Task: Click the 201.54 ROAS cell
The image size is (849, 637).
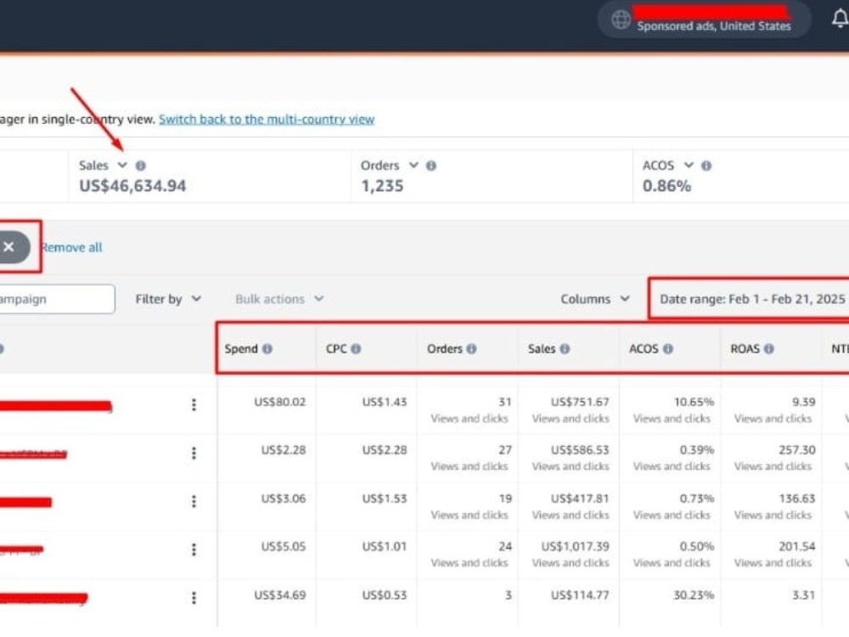Action: (x=797, y=546)
